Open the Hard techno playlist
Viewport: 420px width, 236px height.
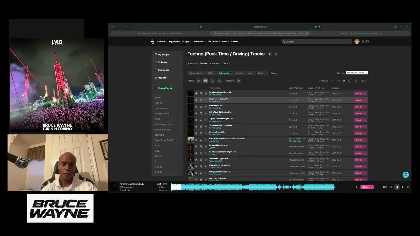click(161, 108)
